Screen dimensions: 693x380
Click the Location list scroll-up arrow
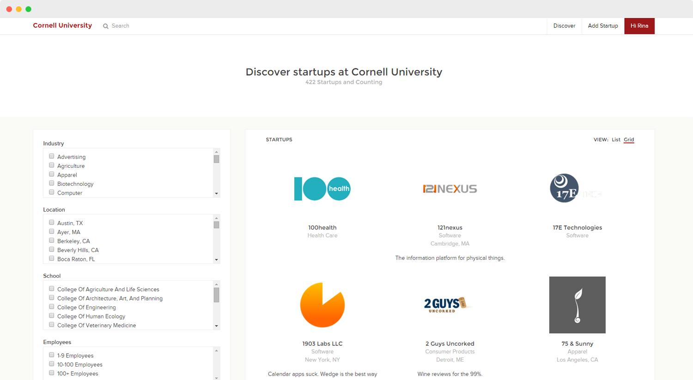pyautogui.click(x=216, y=218)
